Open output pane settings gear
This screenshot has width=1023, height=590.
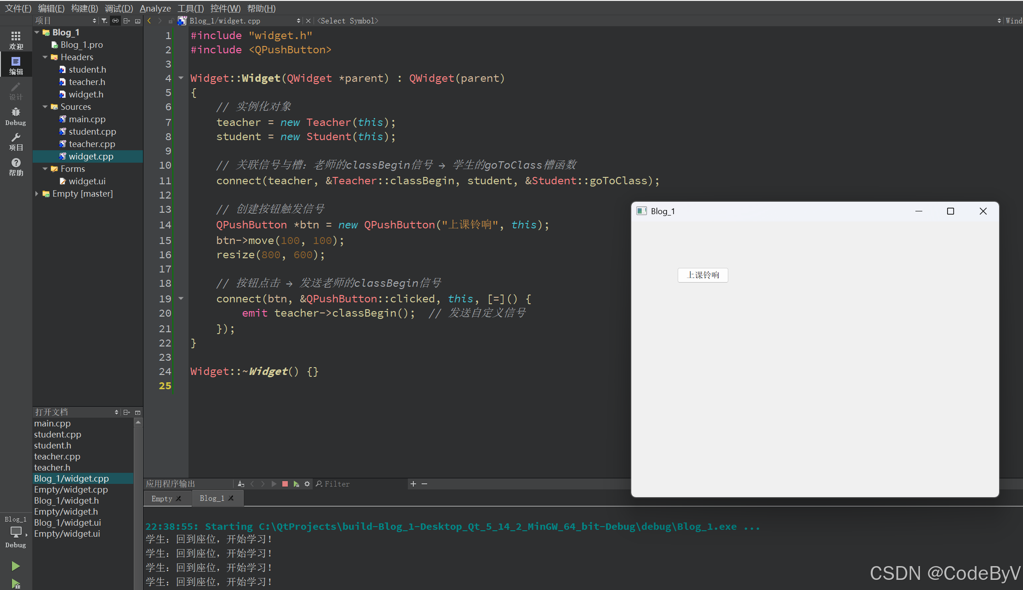tap(307, 484)
